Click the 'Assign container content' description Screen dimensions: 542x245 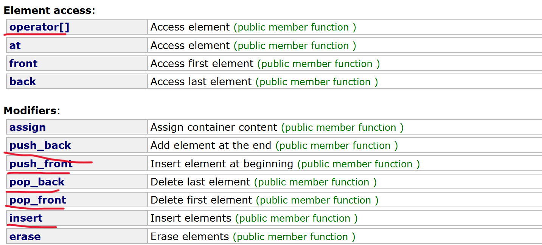[214, 127]
